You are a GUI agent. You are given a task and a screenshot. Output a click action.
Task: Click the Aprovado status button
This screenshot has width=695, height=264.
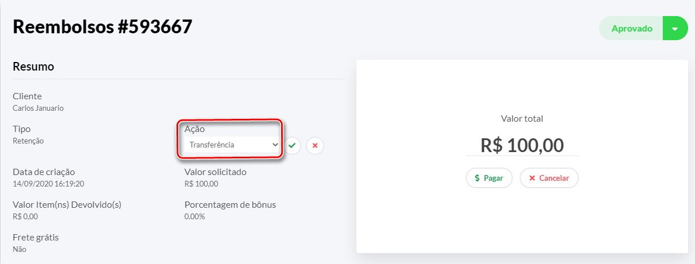pyautogui.click(x=631, y=28)
